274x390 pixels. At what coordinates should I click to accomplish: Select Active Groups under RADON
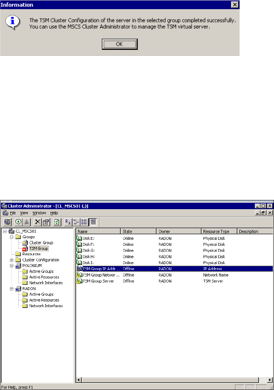(x=41, y=294)
